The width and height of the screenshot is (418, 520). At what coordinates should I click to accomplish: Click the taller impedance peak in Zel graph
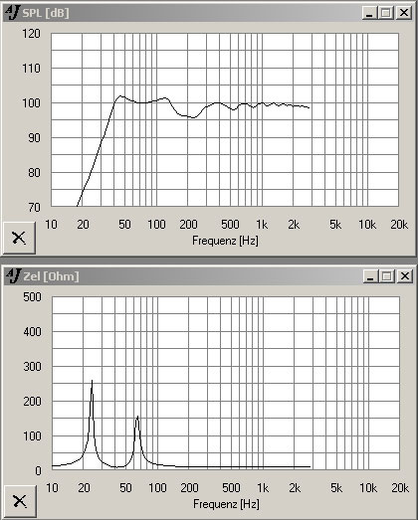(x=92, y=382)
